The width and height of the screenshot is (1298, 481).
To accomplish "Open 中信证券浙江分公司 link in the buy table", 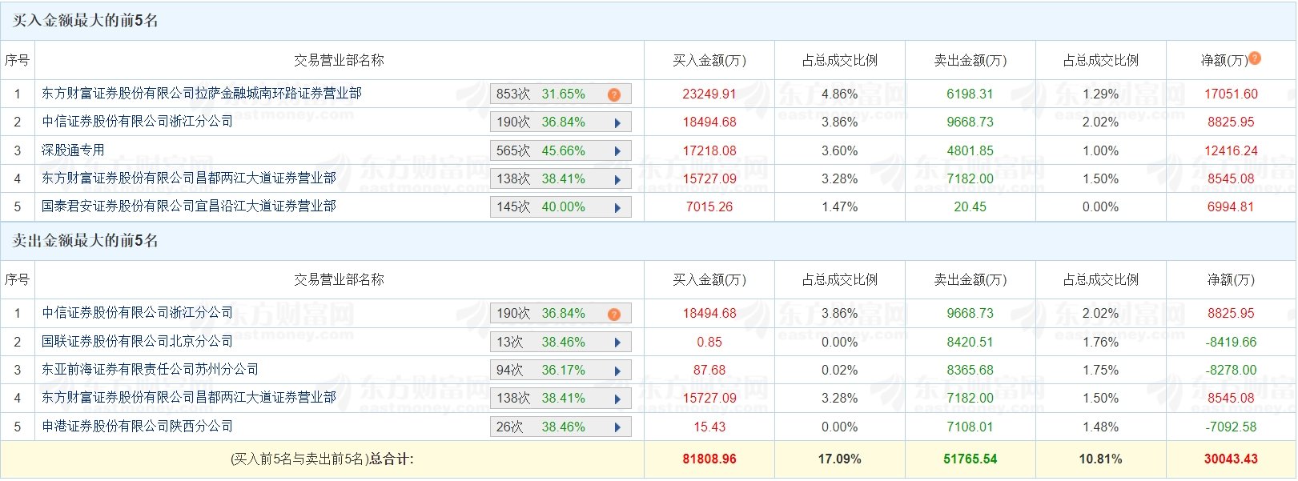I will (138, 122).
